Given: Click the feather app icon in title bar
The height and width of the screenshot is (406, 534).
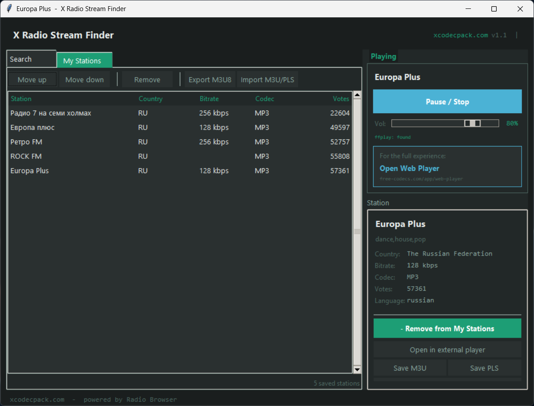Looking at the screenshot, I should pyautogui.click(x=9, y=8).
